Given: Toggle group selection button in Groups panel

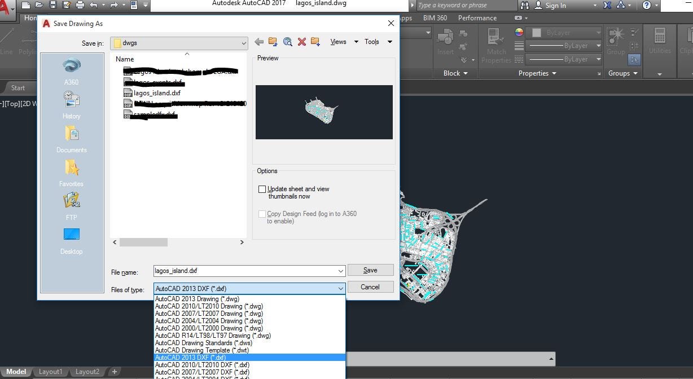Looking at the screenshot, I should tap(634, 59).
